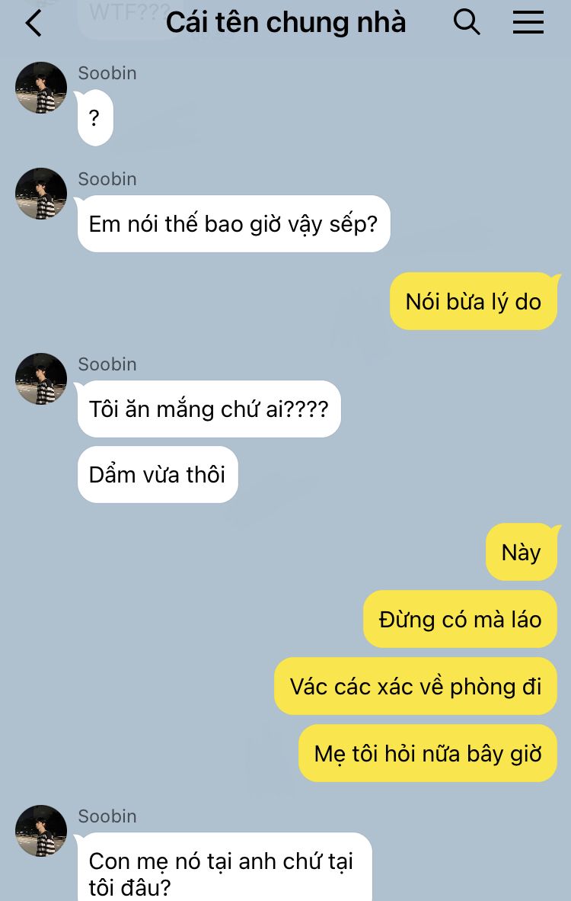Tap Soobin's avatar beside "Tôi ăn mắng"

pyautogui.click(x=41, y=379)
